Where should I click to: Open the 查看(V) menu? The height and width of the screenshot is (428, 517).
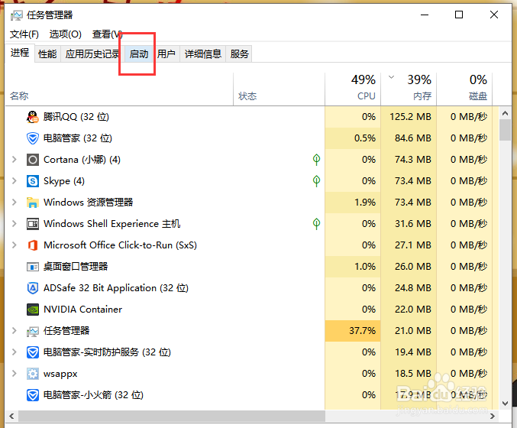108,34
